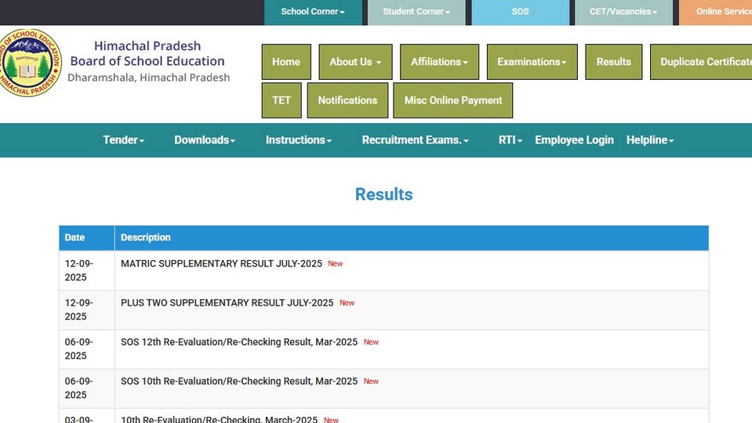Viewport: 752px width, 423px height.
Task: Click the New badge beside SOS 10th result
Action: pyautogui.click(x=371, y=381)
